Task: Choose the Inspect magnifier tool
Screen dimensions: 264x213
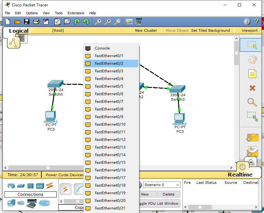Action: (x=252, y=102)
